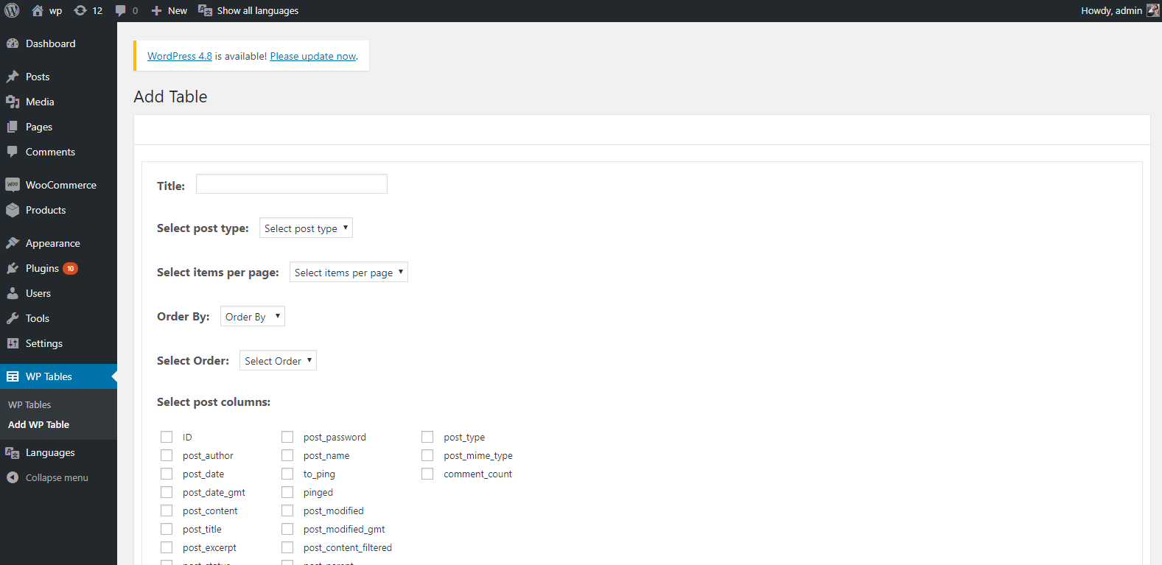The height and width of the screenshot is (565, 1162).
Task: Click the Show all languages text
Action: pyautogui.click(x=258, y=10)
